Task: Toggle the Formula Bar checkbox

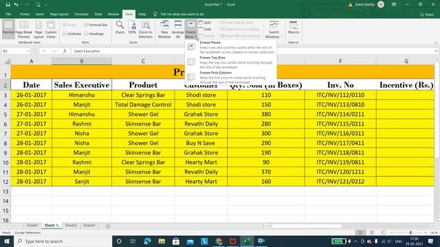Action: (x=96, y=25)
